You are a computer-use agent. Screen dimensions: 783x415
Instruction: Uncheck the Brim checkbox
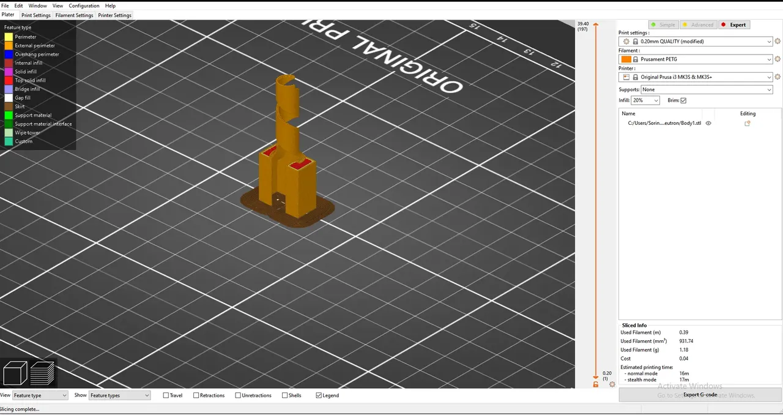[683, 100]
